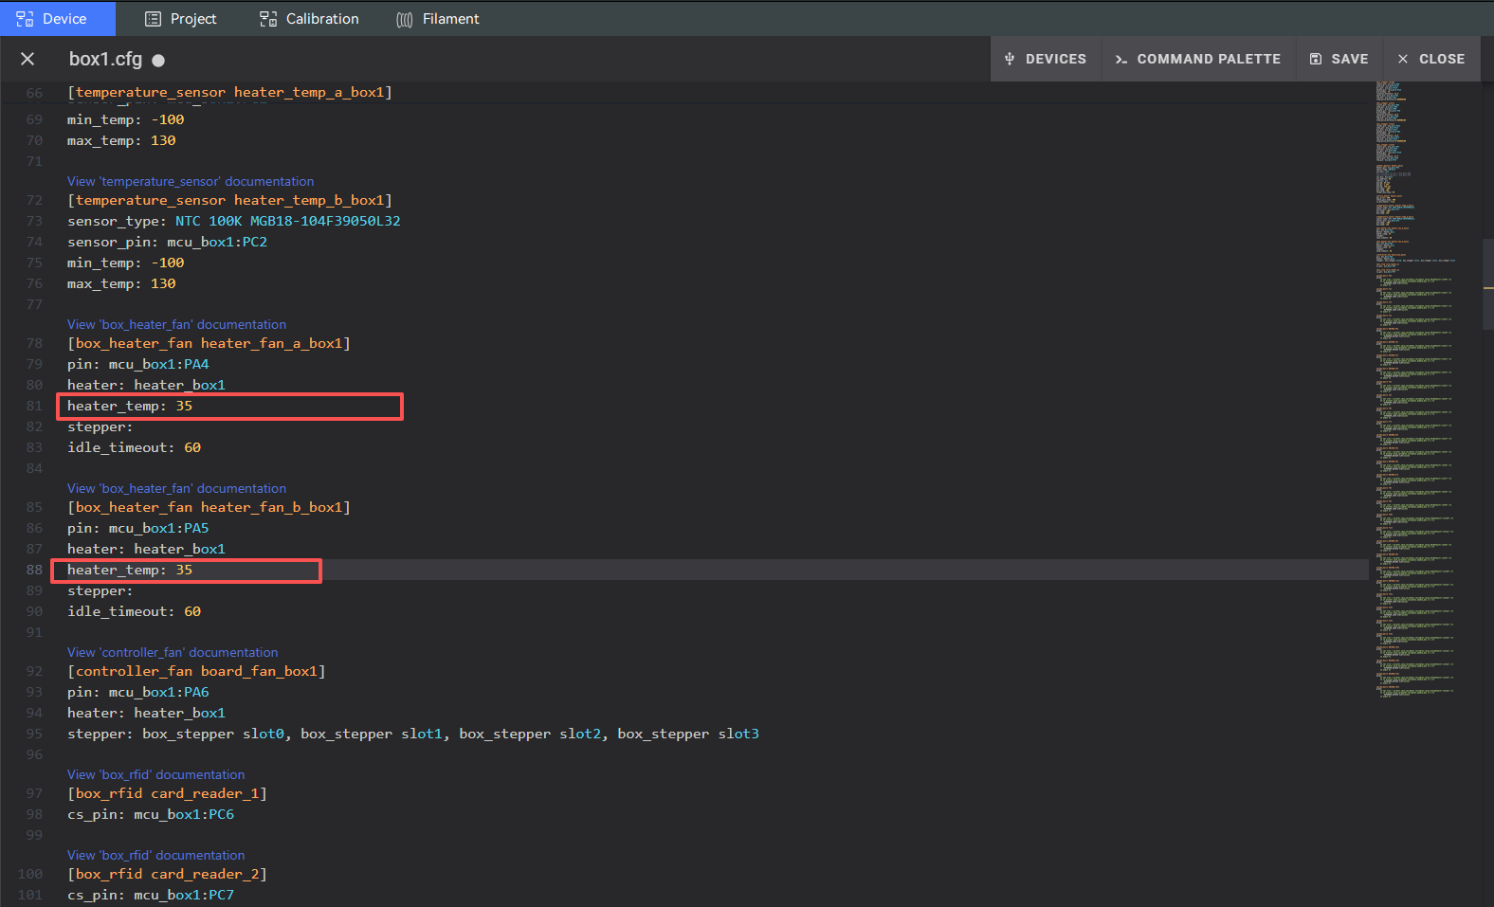Screen dimensions: 1494x907
Task: Click the Project tab icon
Action: (153, 19)
